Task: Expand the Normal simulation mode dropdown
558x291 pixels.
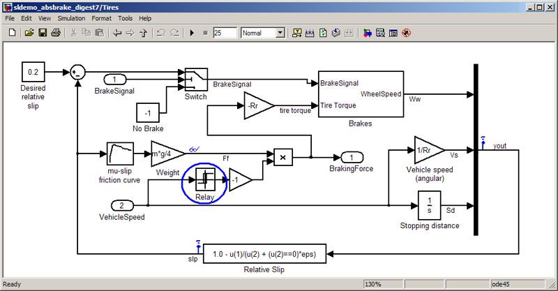Action: pos(280,33)
